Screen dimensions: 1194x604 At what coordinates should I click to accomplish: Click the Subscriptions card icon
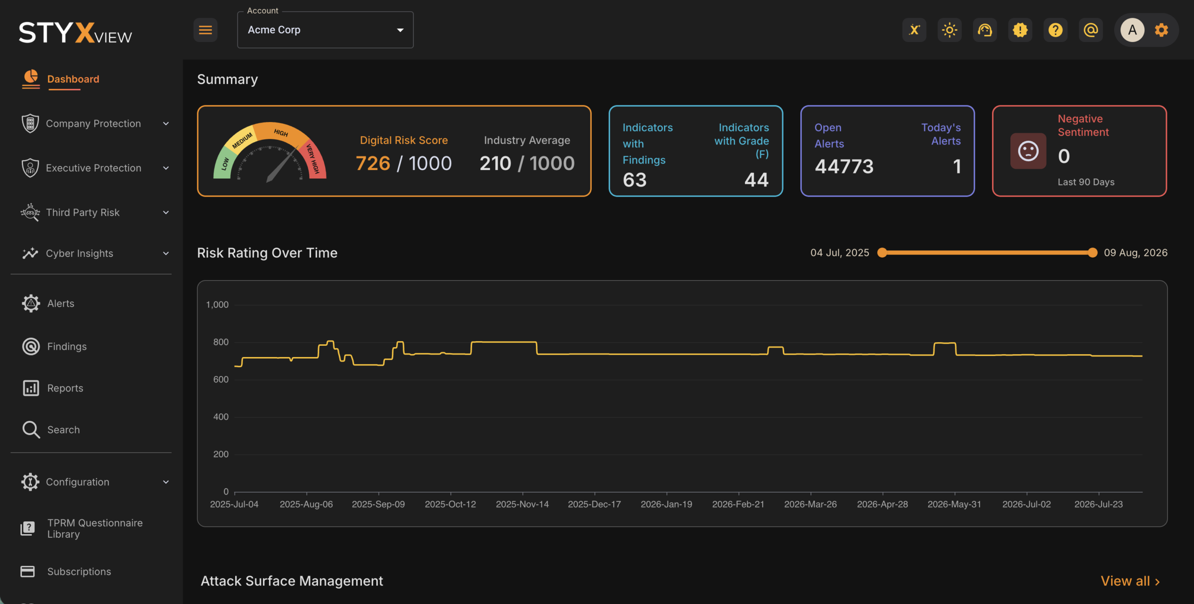[28, 571]
